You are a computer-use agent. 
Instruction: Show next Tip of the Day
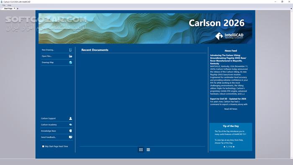(x=234, y=147)
